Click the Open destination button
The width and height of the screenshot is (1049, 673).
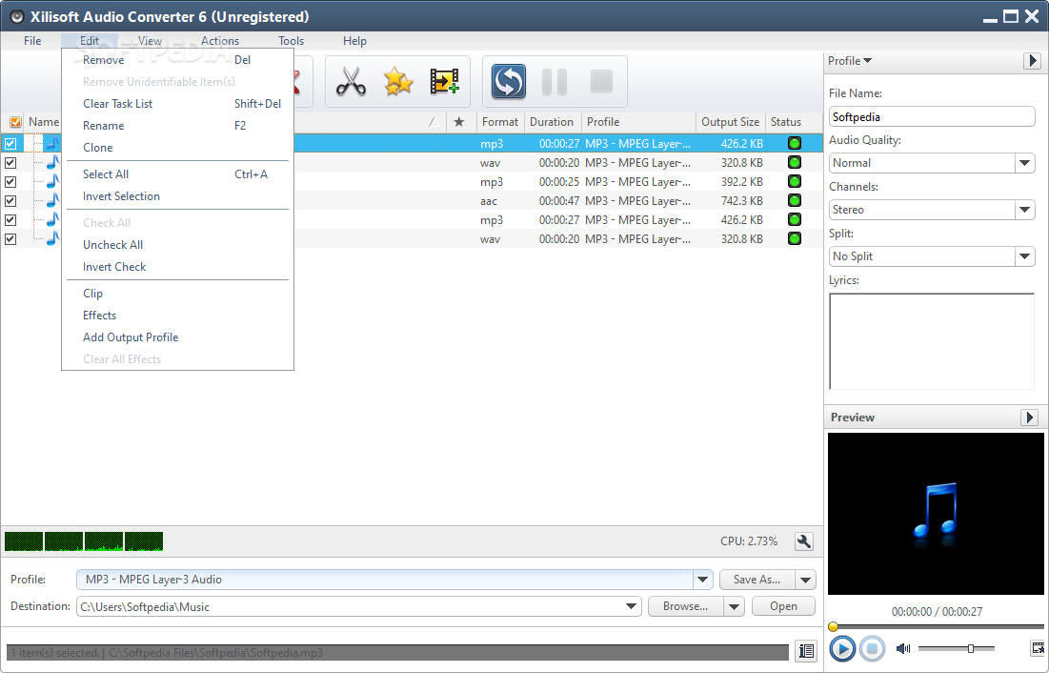tap(783, 606)
